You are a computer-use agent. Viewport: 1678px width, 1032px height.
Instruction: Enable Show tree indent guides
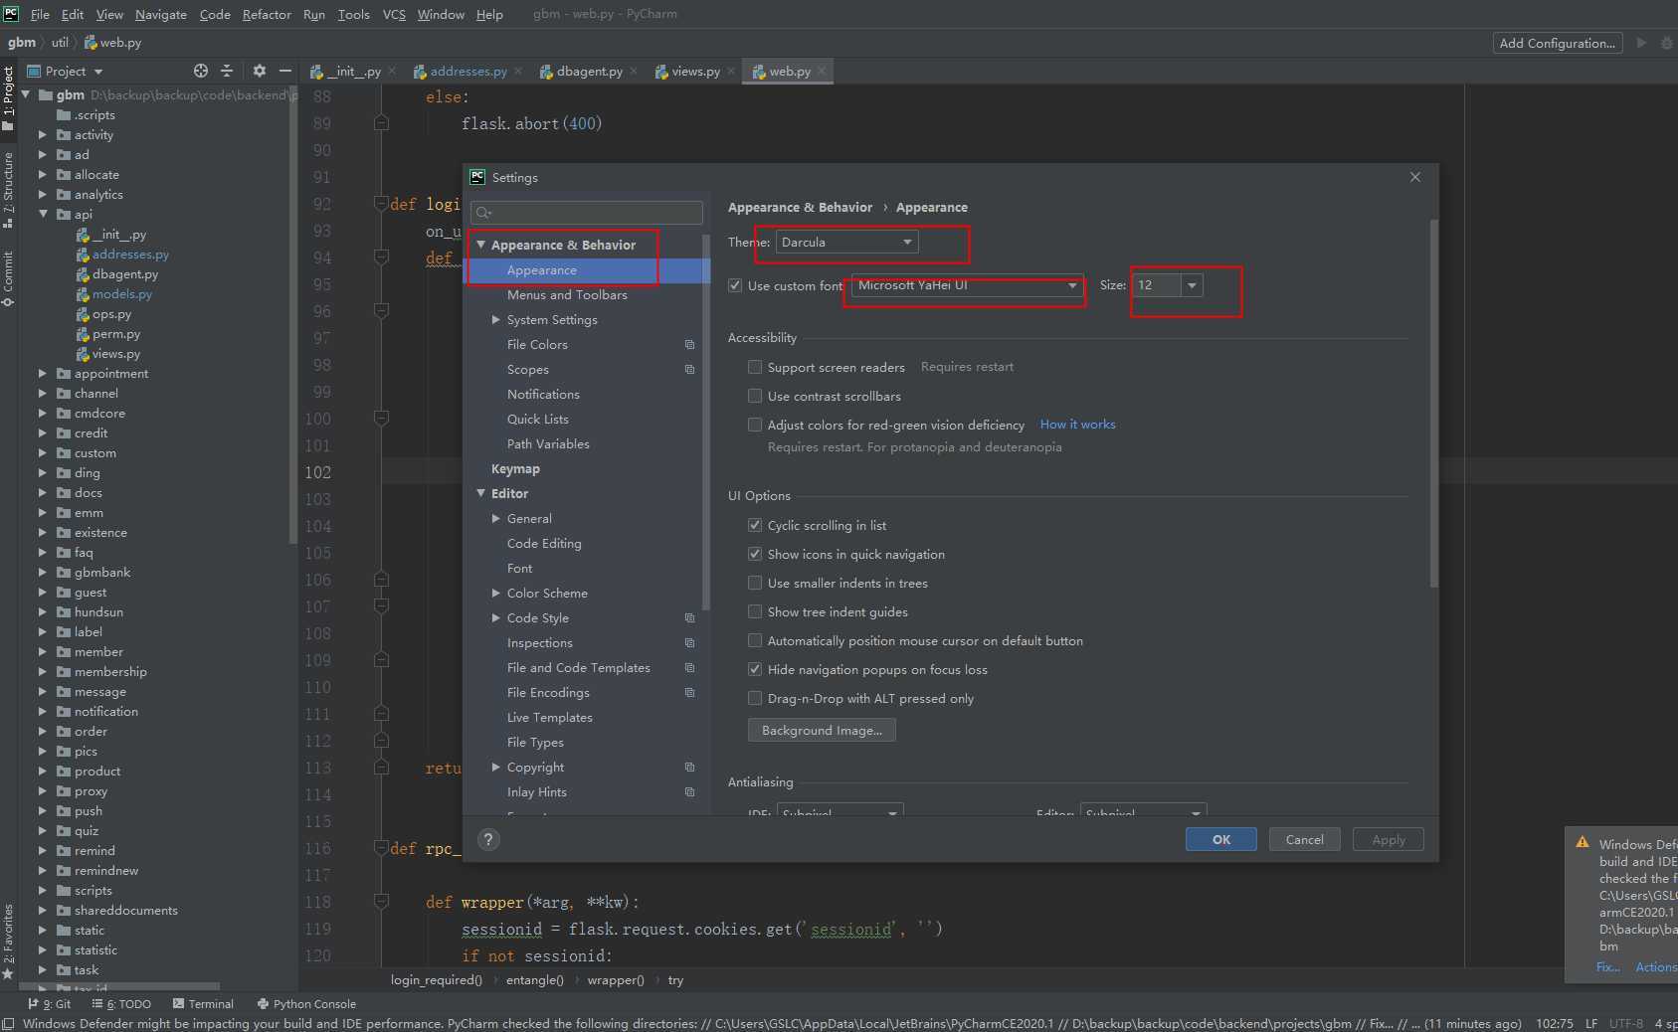click(755, 611)
